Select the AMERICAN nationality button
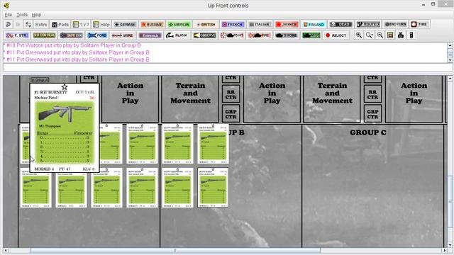The width and height of the screenshot is (454, 255). point(179,25)
